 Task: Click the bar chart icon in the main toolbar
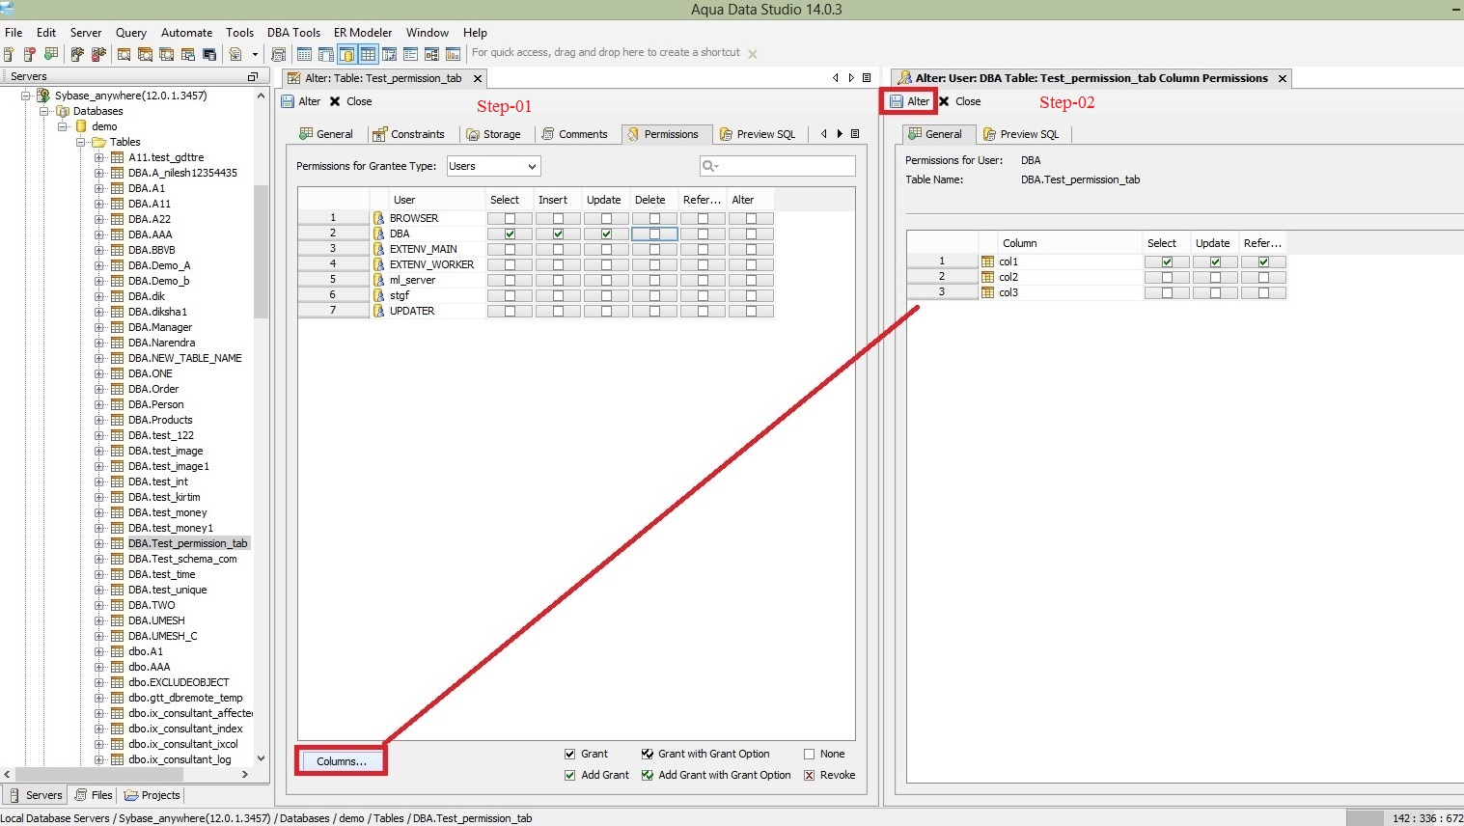pyautogui.click(x=453, y=54)
